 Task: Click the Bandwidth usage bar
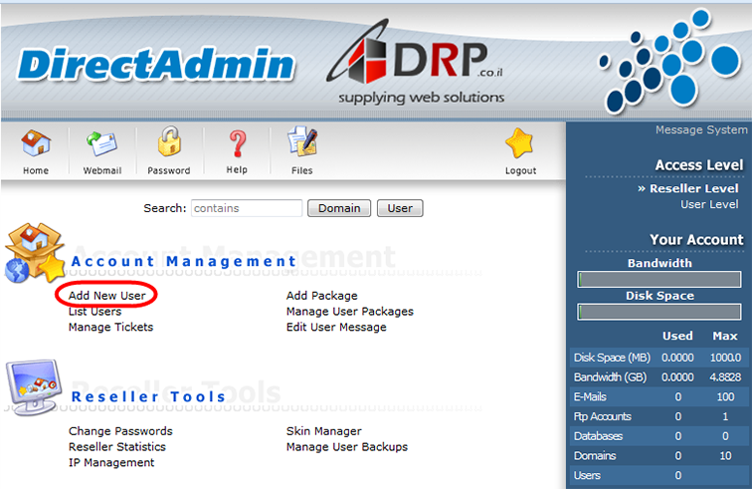click(659, 280)
